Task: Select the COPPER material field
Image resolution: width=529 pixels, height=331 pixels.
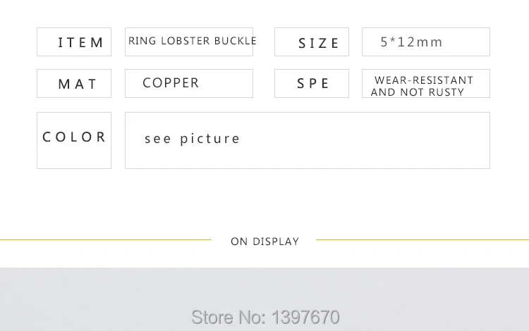Action: click(189, 84)
